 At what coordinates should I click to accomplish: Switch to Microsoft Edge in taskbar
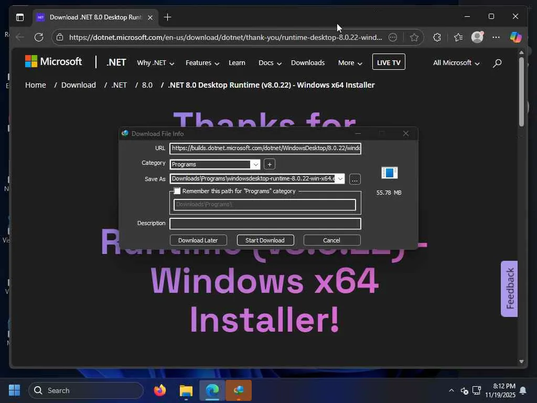[212, 390]
